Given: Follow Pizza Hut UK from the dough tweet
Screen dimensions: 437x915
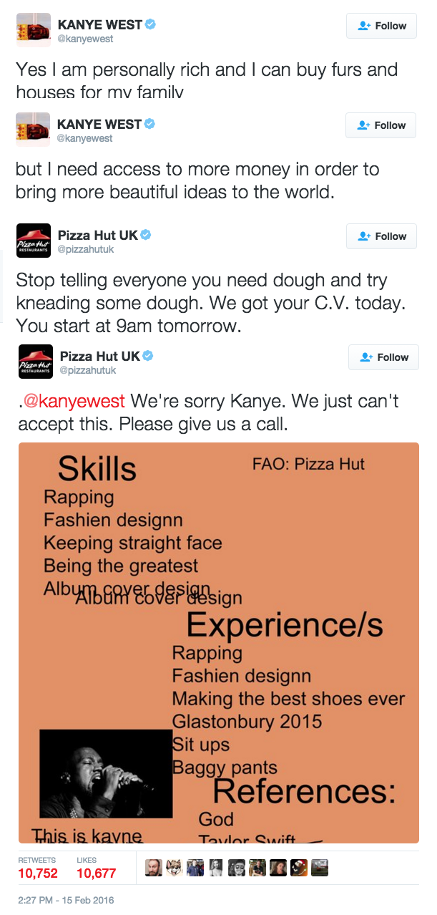Looking at the screenshot, I should coord(381,236).
